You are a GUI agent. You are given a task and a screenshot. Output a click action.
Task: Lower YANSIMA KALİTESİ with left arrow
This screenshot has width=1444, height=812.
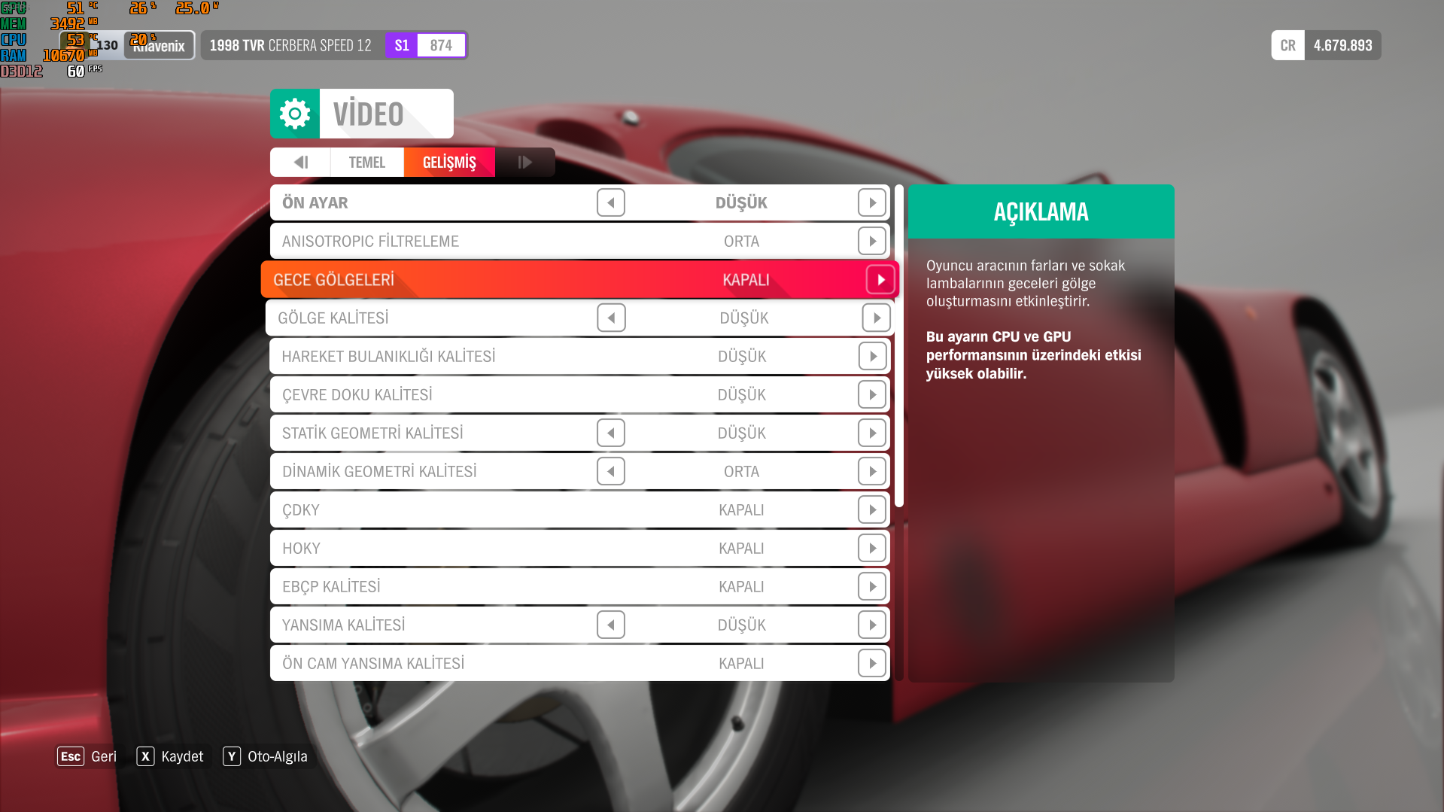pyautogui.click(x=611, y=625)
